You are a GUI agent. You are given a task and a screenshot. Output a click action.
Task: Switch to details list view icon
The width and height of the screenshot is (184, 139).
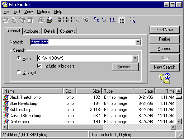(x=121, y=20)
